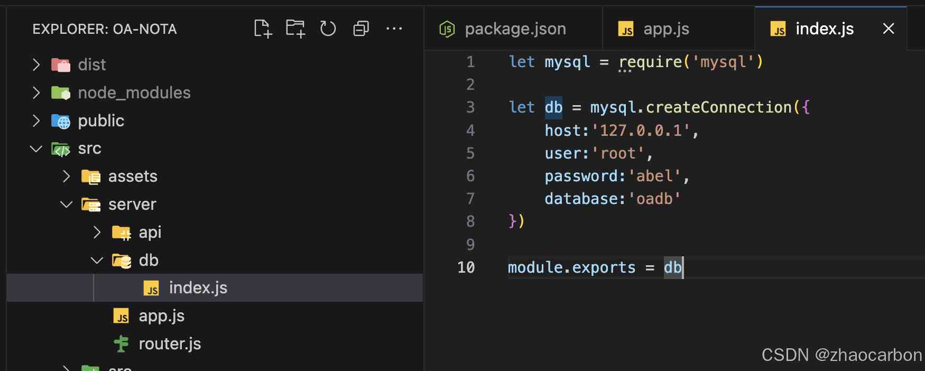Collapse the src folder chevron

[x=36, y=149]
